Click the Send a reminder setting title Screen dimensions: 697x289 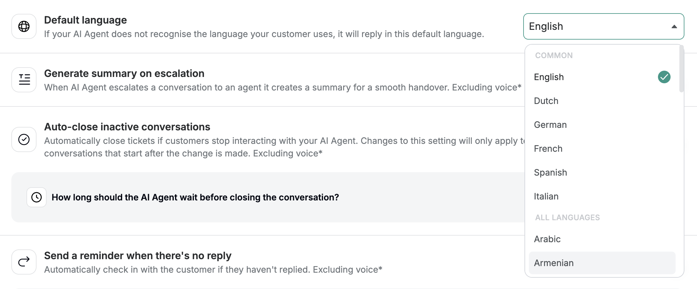[x=138, y=256]
